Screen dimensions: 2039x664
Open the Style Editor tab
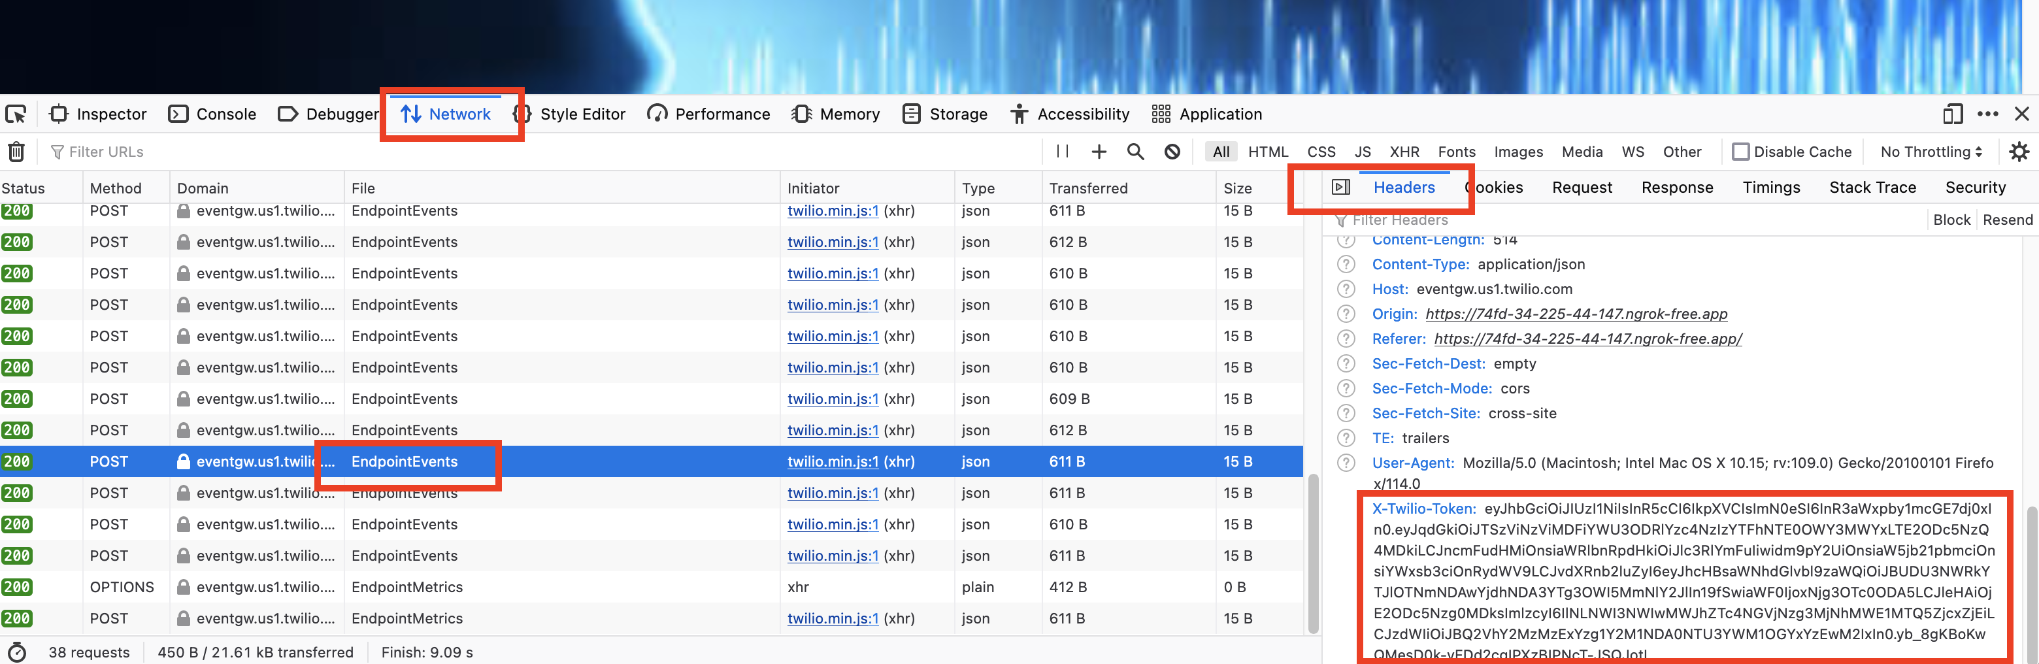569,114
